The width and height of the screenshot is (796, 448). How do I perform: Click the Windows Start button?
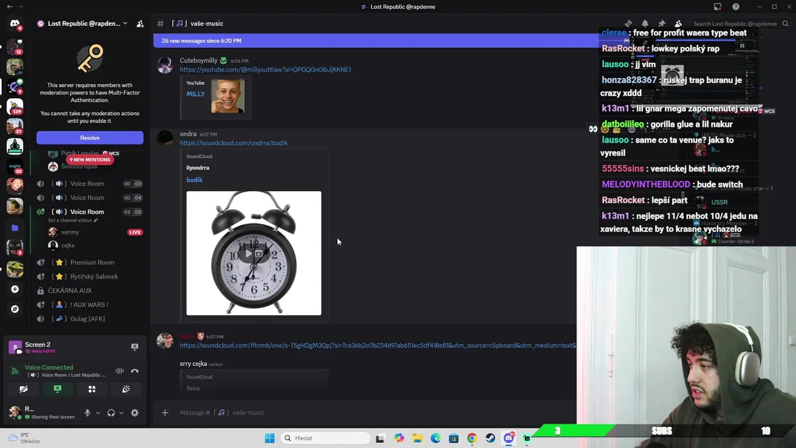pyautogui.click(x=269, y=438)
